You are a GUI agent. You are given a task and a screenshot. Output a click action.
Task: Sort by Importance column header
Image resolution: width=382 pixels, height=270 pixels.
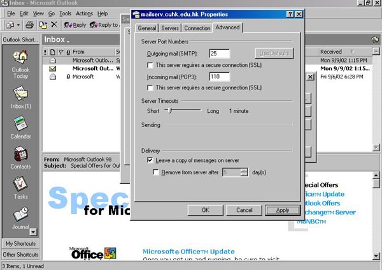tap(45, 52)
